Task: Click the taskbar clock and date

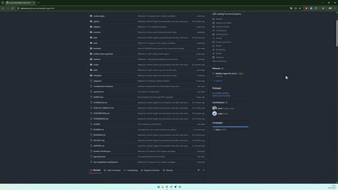Action: pos(332,187)
